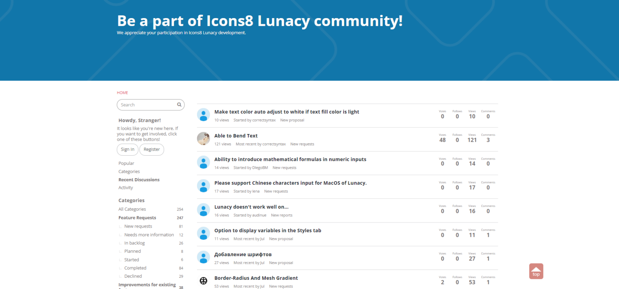The image size is (619, 289).
Task: Click avatar next to Lunacy doesn't work well
Action: 203,210
